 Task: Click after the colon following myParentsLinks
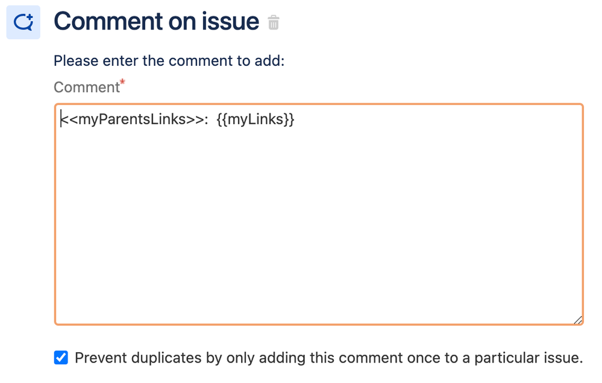[210, 119]
